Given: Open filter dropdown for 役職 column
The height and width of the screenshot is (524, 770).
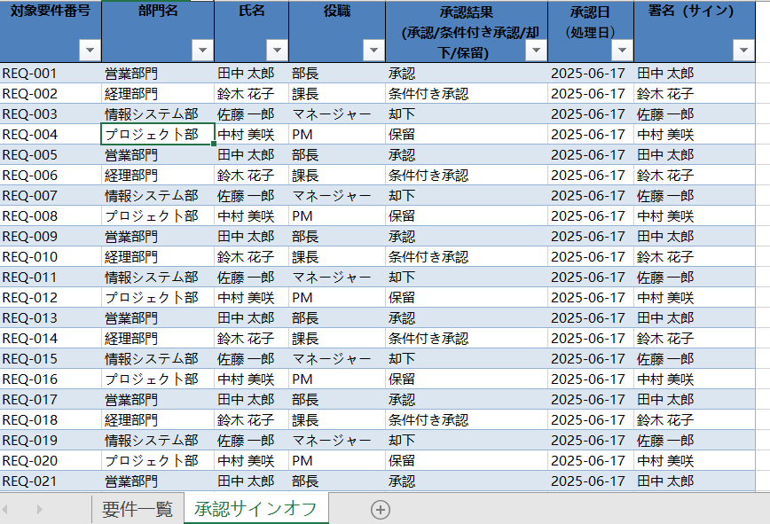Looking at the screenshot, I should click(x=373, y=50).
